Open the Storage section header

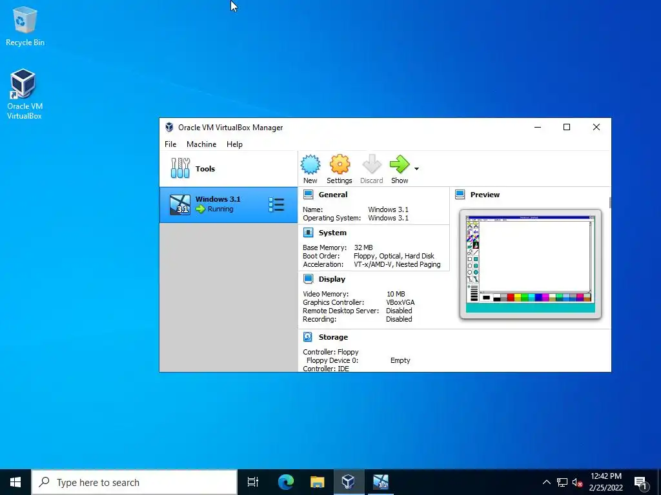(333, 337)
